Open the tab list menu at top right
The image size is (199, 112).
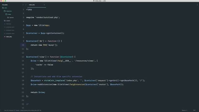tap(197, 5)
